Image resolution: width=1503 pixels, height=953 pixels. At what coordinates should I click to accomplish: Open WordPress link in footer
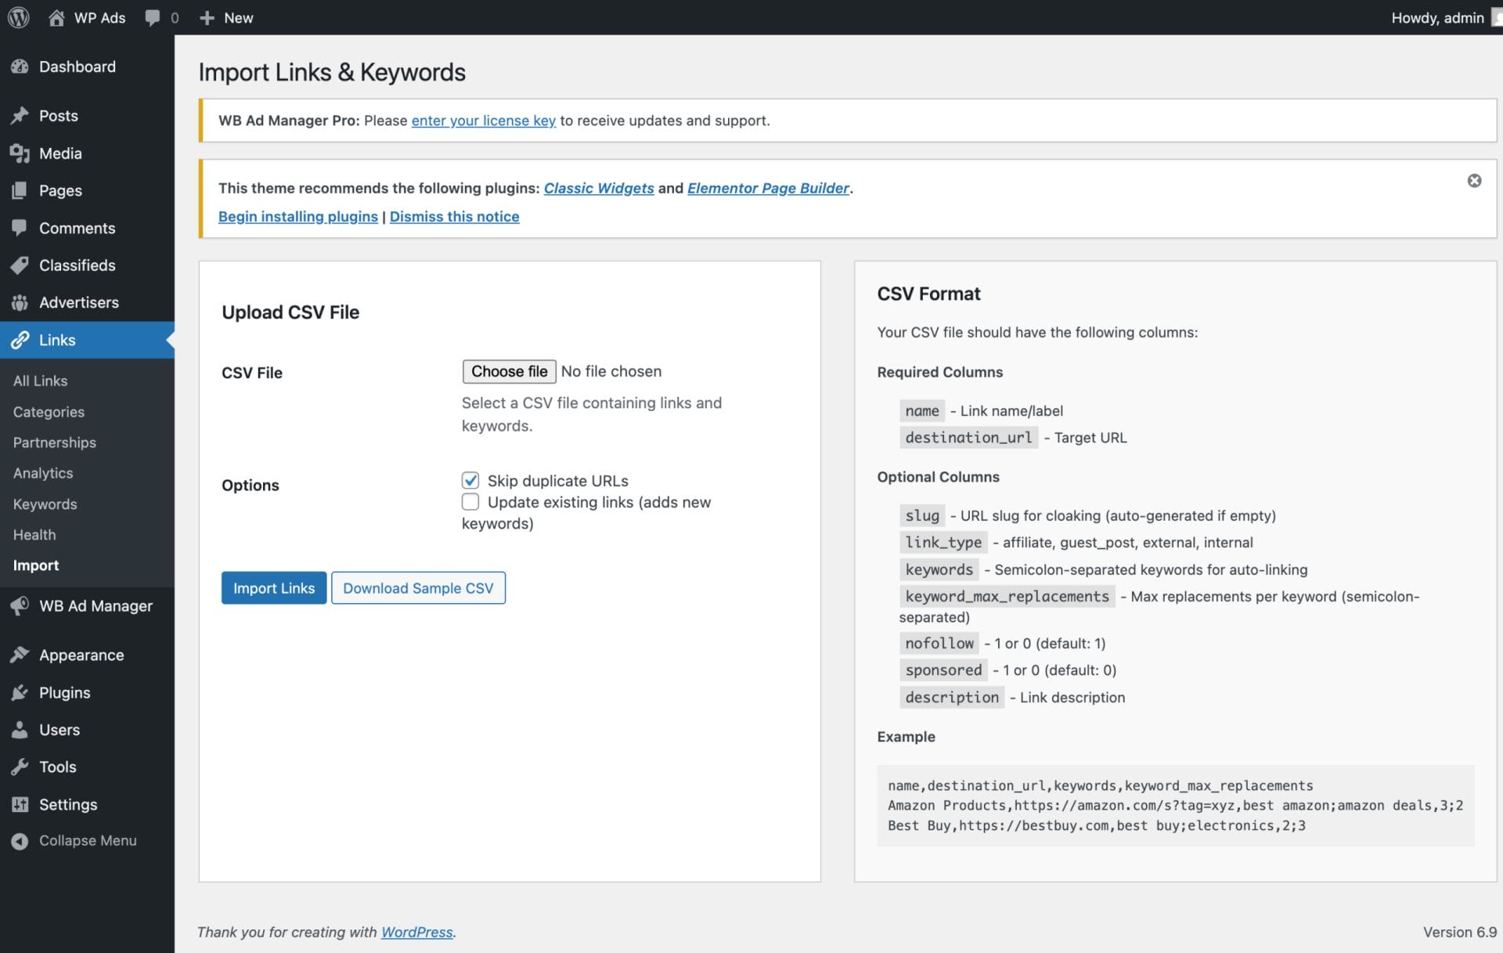[x=417, y=932]
